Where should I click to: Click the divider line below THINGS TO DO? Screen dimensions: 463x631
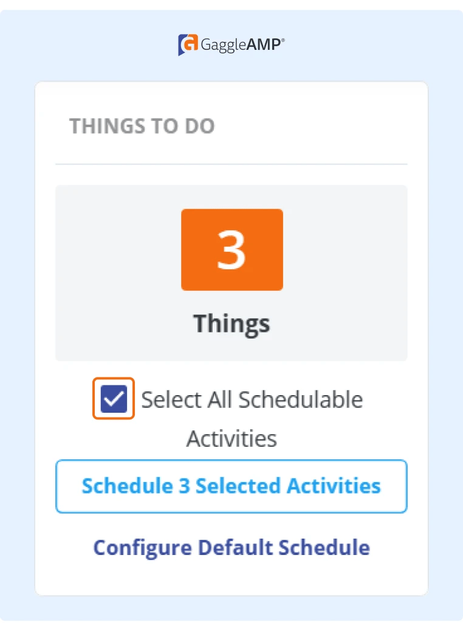click(231, 164)
